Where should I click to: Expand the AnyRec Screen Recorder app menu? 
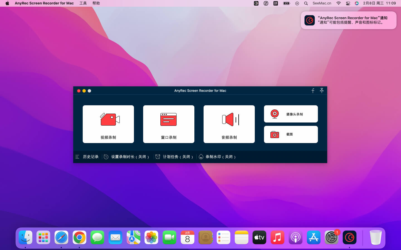(x=44, y=3)
